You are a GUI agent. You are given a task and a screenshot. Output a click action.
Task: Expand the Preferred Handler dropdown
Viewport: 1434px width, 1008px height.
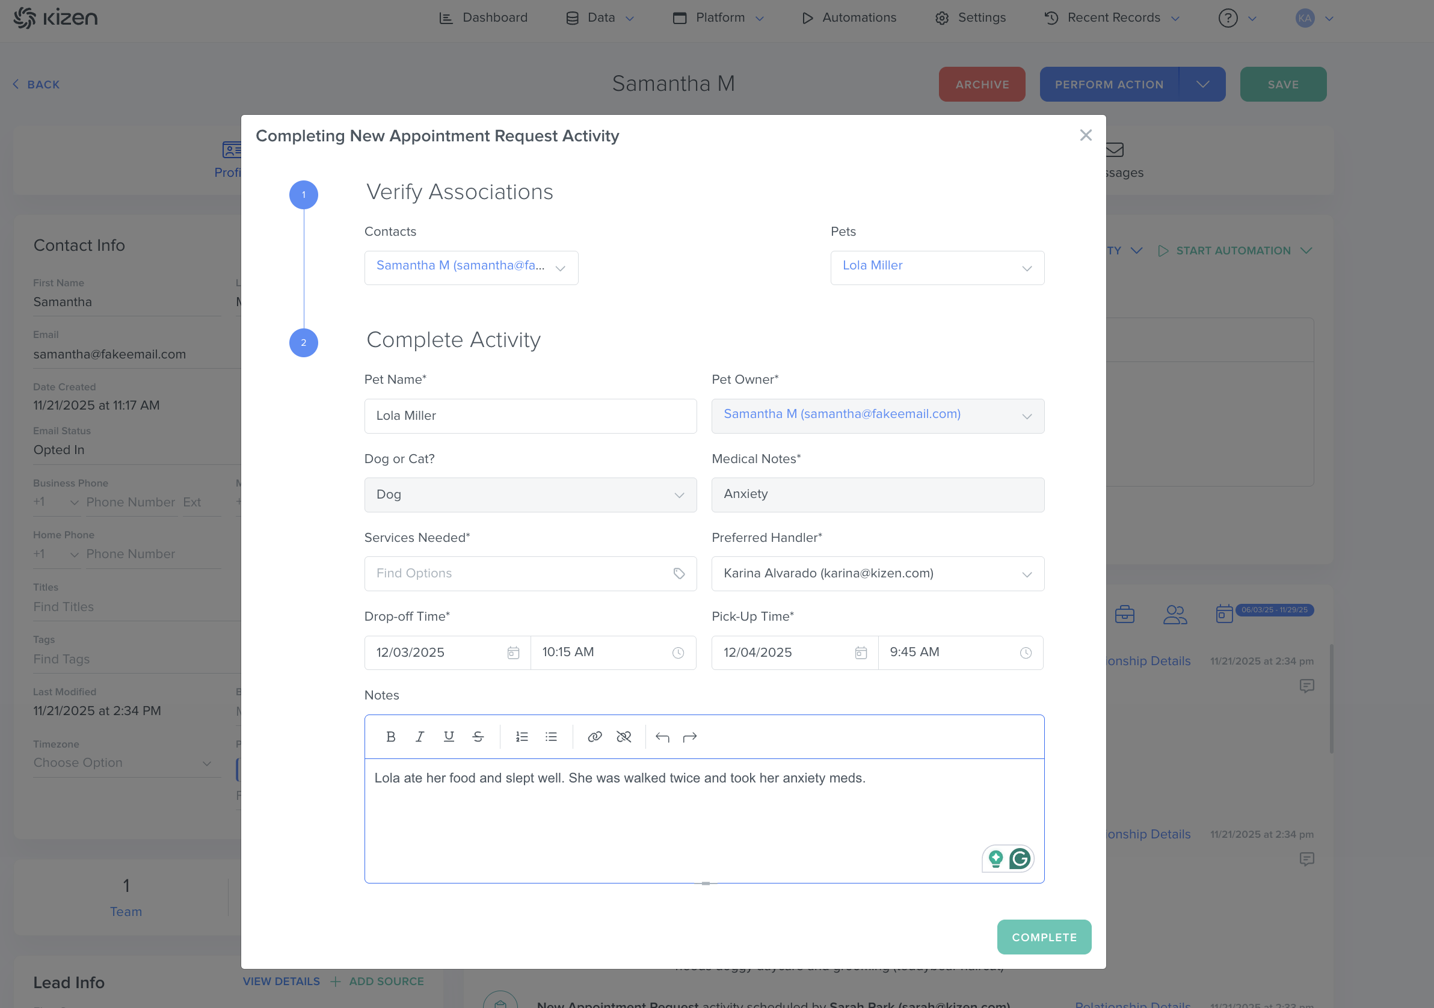1026,574
